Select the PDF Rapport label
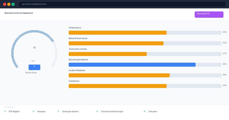 [14, 111]
